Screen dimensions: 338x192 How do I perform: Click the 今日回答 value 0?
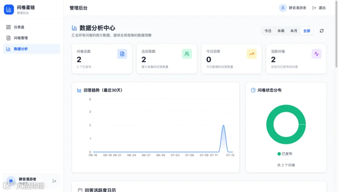pyautogui.click(x=209, y=59)
